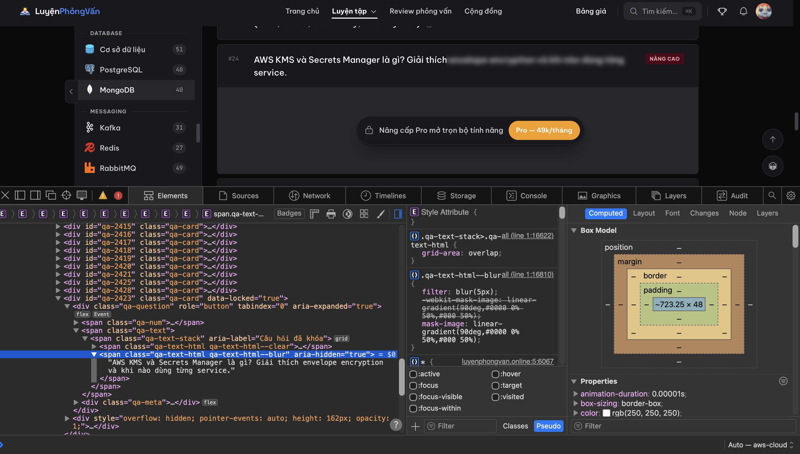This screenshot has width=800, height=454.
Task: Toggle rulers icon in the DOM toolbar
Action: tap(315, 214)
